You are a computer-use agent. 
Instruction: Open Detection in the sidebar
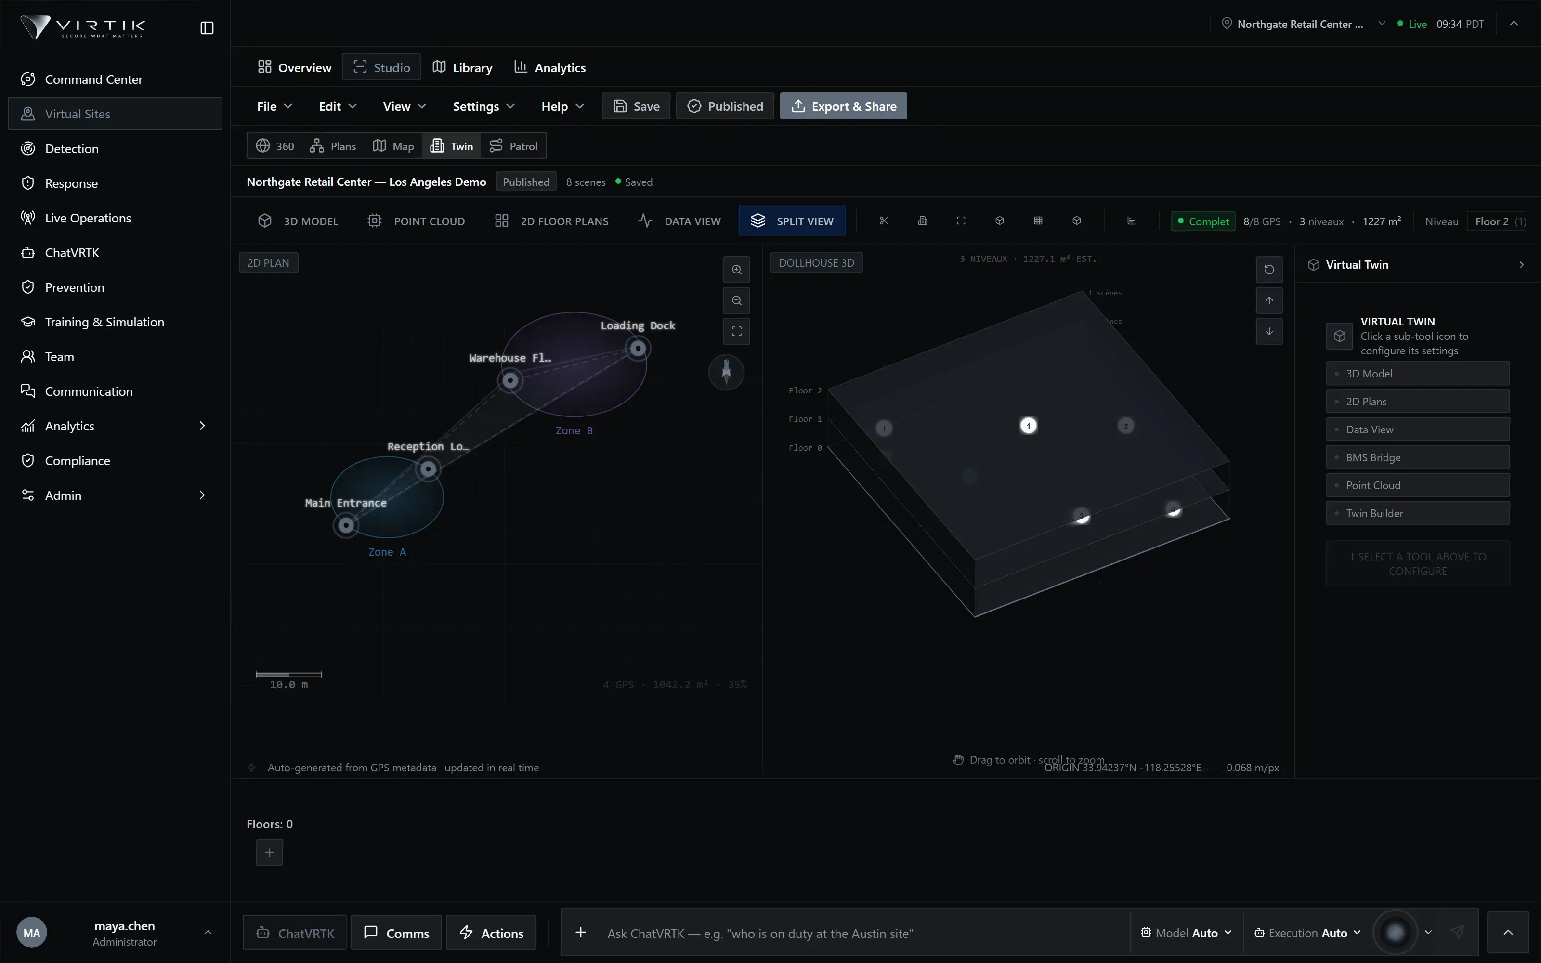(x=115, y=148)
